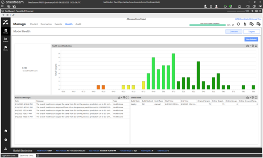Open the Analysis section in the sidebar
The image size is (263, 158).
[x=6, y=40]
